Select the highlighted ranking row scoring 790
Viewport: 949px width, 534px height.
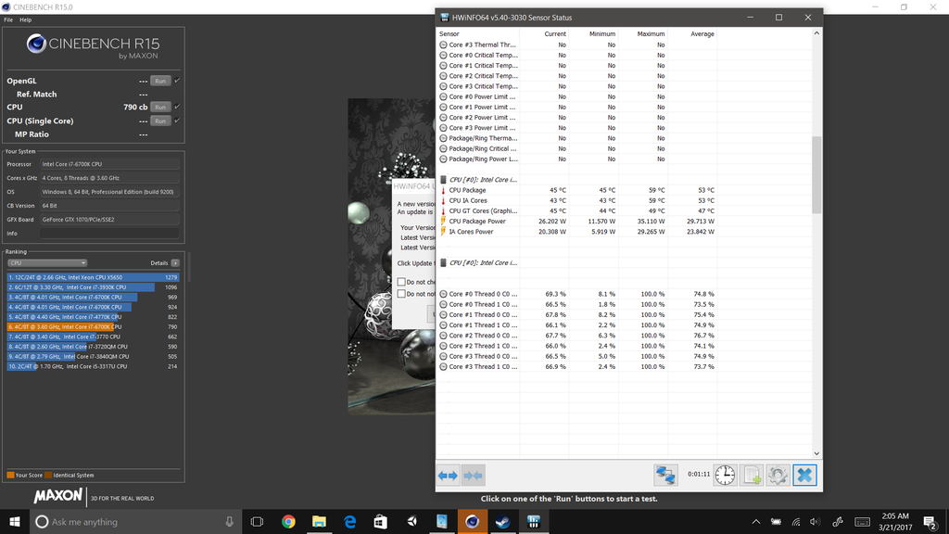point(93,327)
